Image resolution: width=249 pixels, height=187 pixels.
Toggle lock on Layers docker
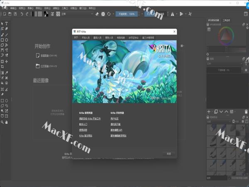click(x=208, y=59)
